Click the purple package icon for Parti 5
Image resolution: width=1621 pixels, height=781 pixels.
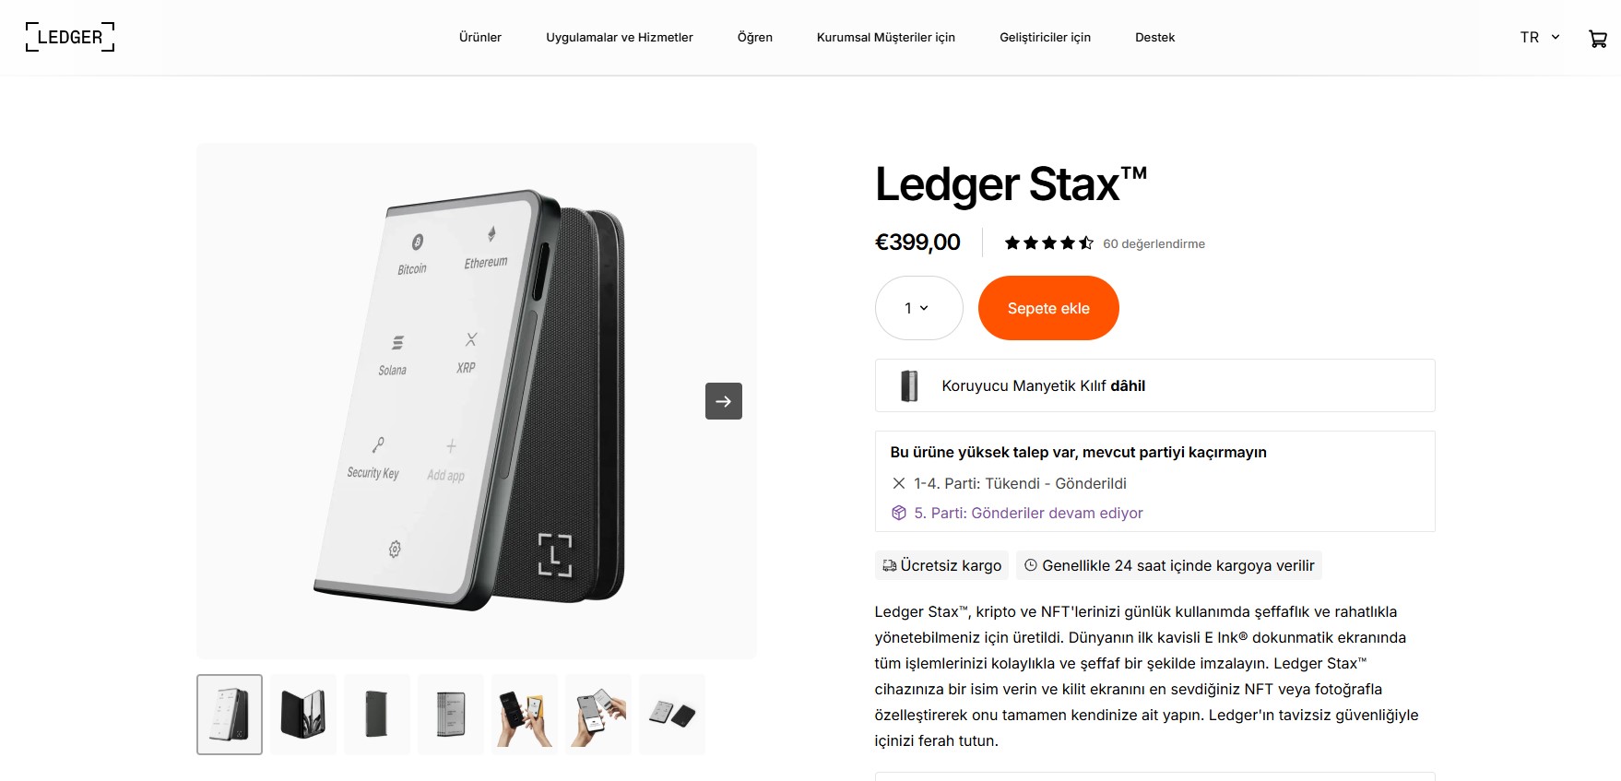[899, 513]
